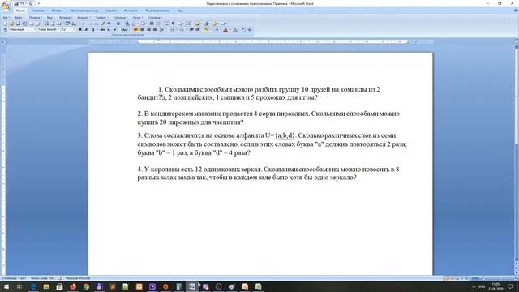Expand the Таблица classic menu
Viewport: 519px width, 292px height.
[120, 17]
